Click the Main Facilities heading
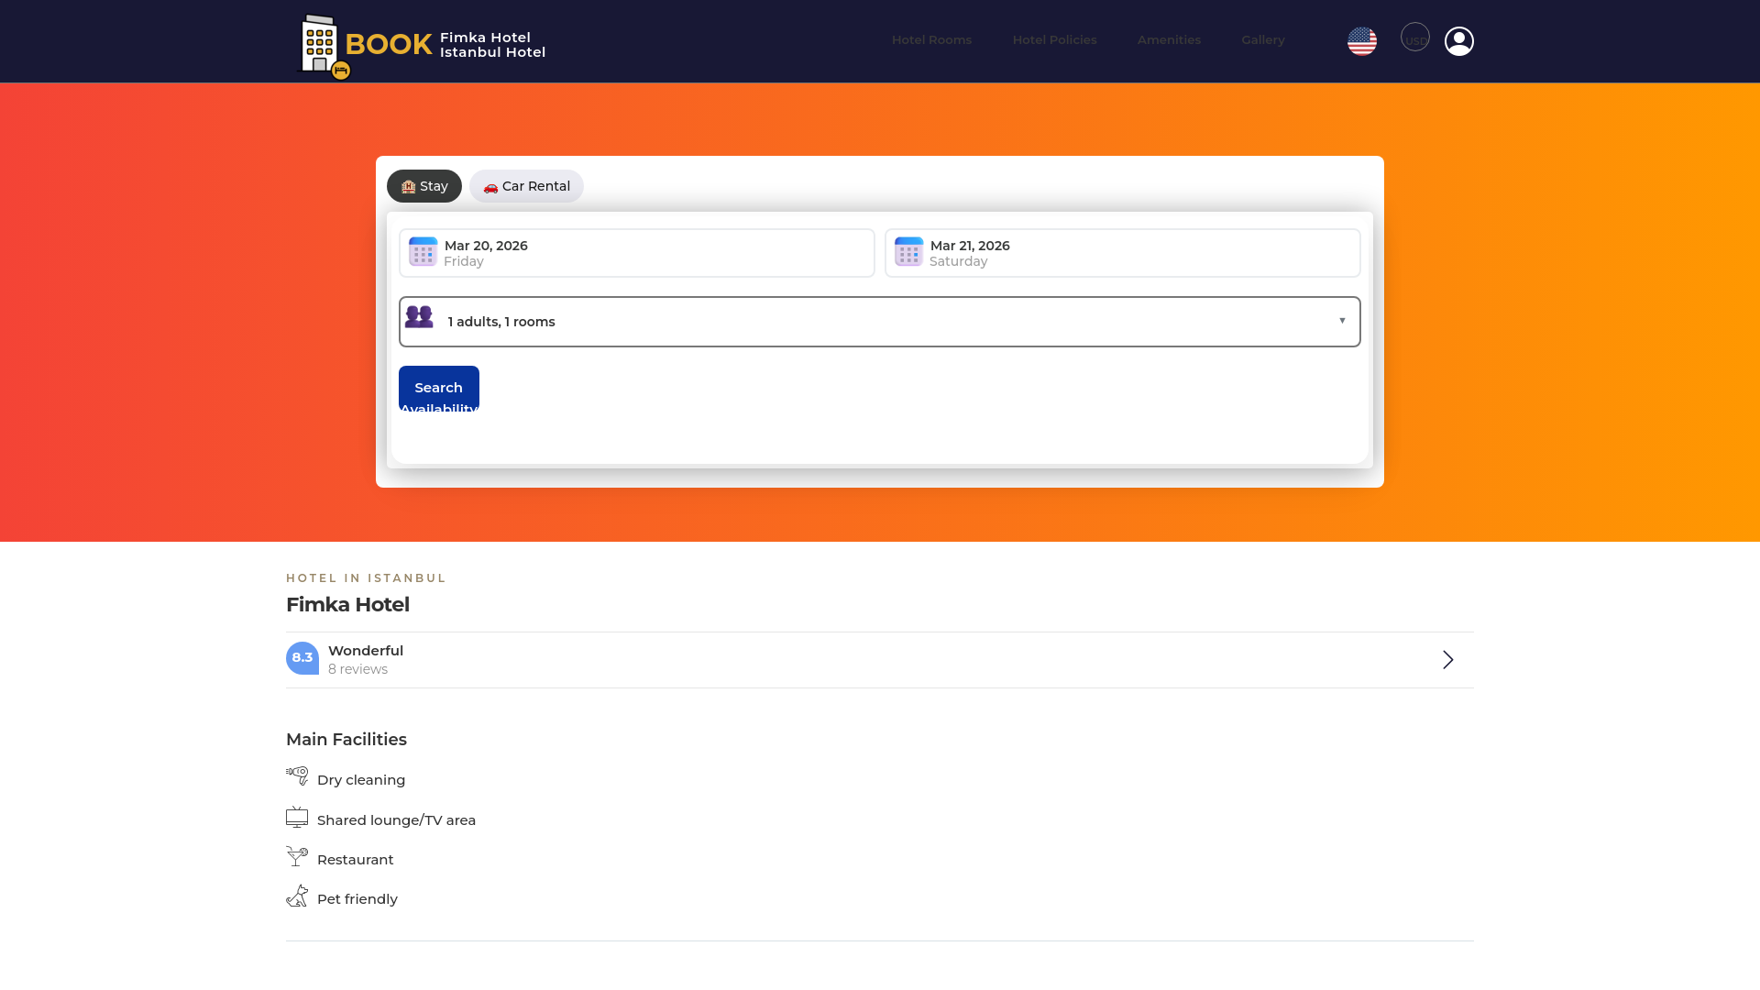The height and width of the screenshot is (990, 1760). (346, 740)
